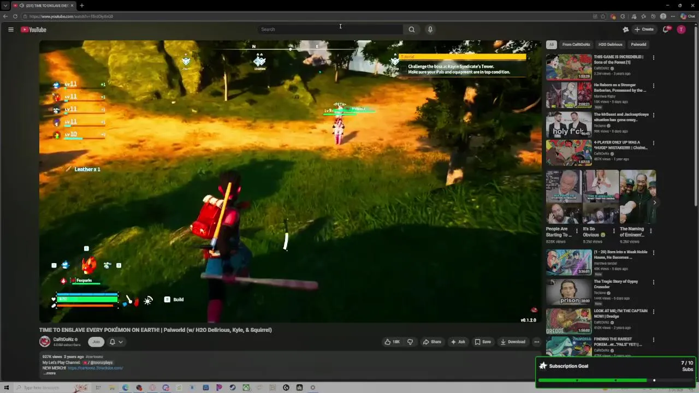Share the video
Image resolution: width=699 pixels, height=393 pixels.
[x=432, y=342]
